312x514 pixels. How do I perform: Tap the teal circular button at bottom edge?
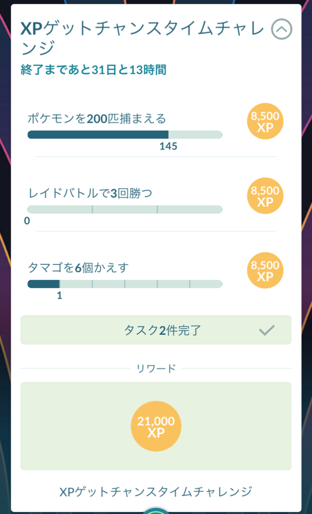156,511
